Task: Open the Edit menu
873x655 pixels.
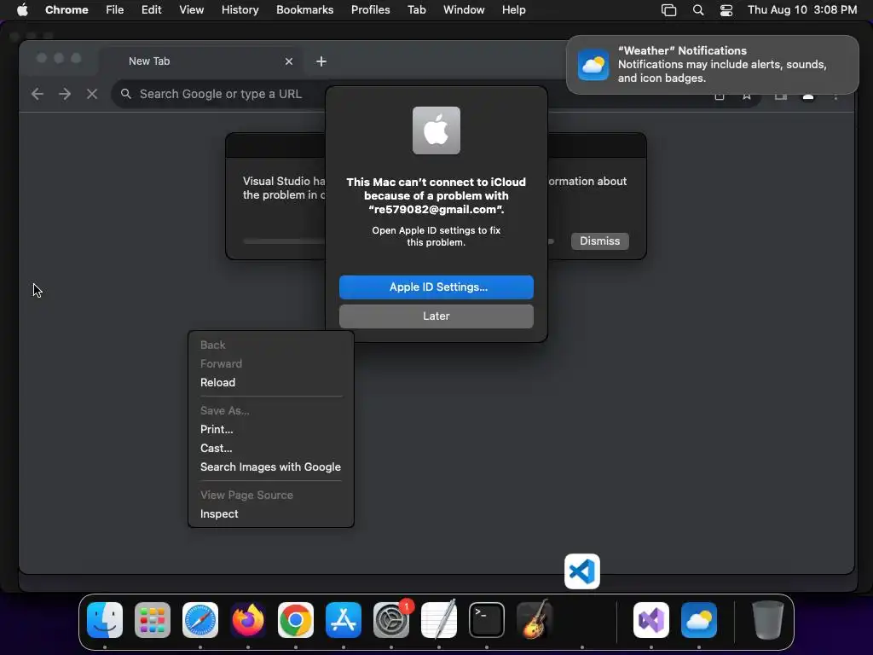Action: click(151, 10)
